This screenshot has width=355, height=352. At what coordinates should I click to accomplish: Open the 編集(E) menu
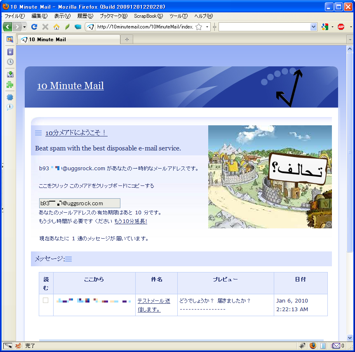40,16
